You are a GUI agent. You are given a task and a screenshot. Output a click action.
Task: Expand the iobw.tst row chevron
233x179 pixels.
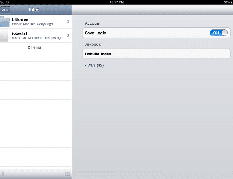pos(68,35)
